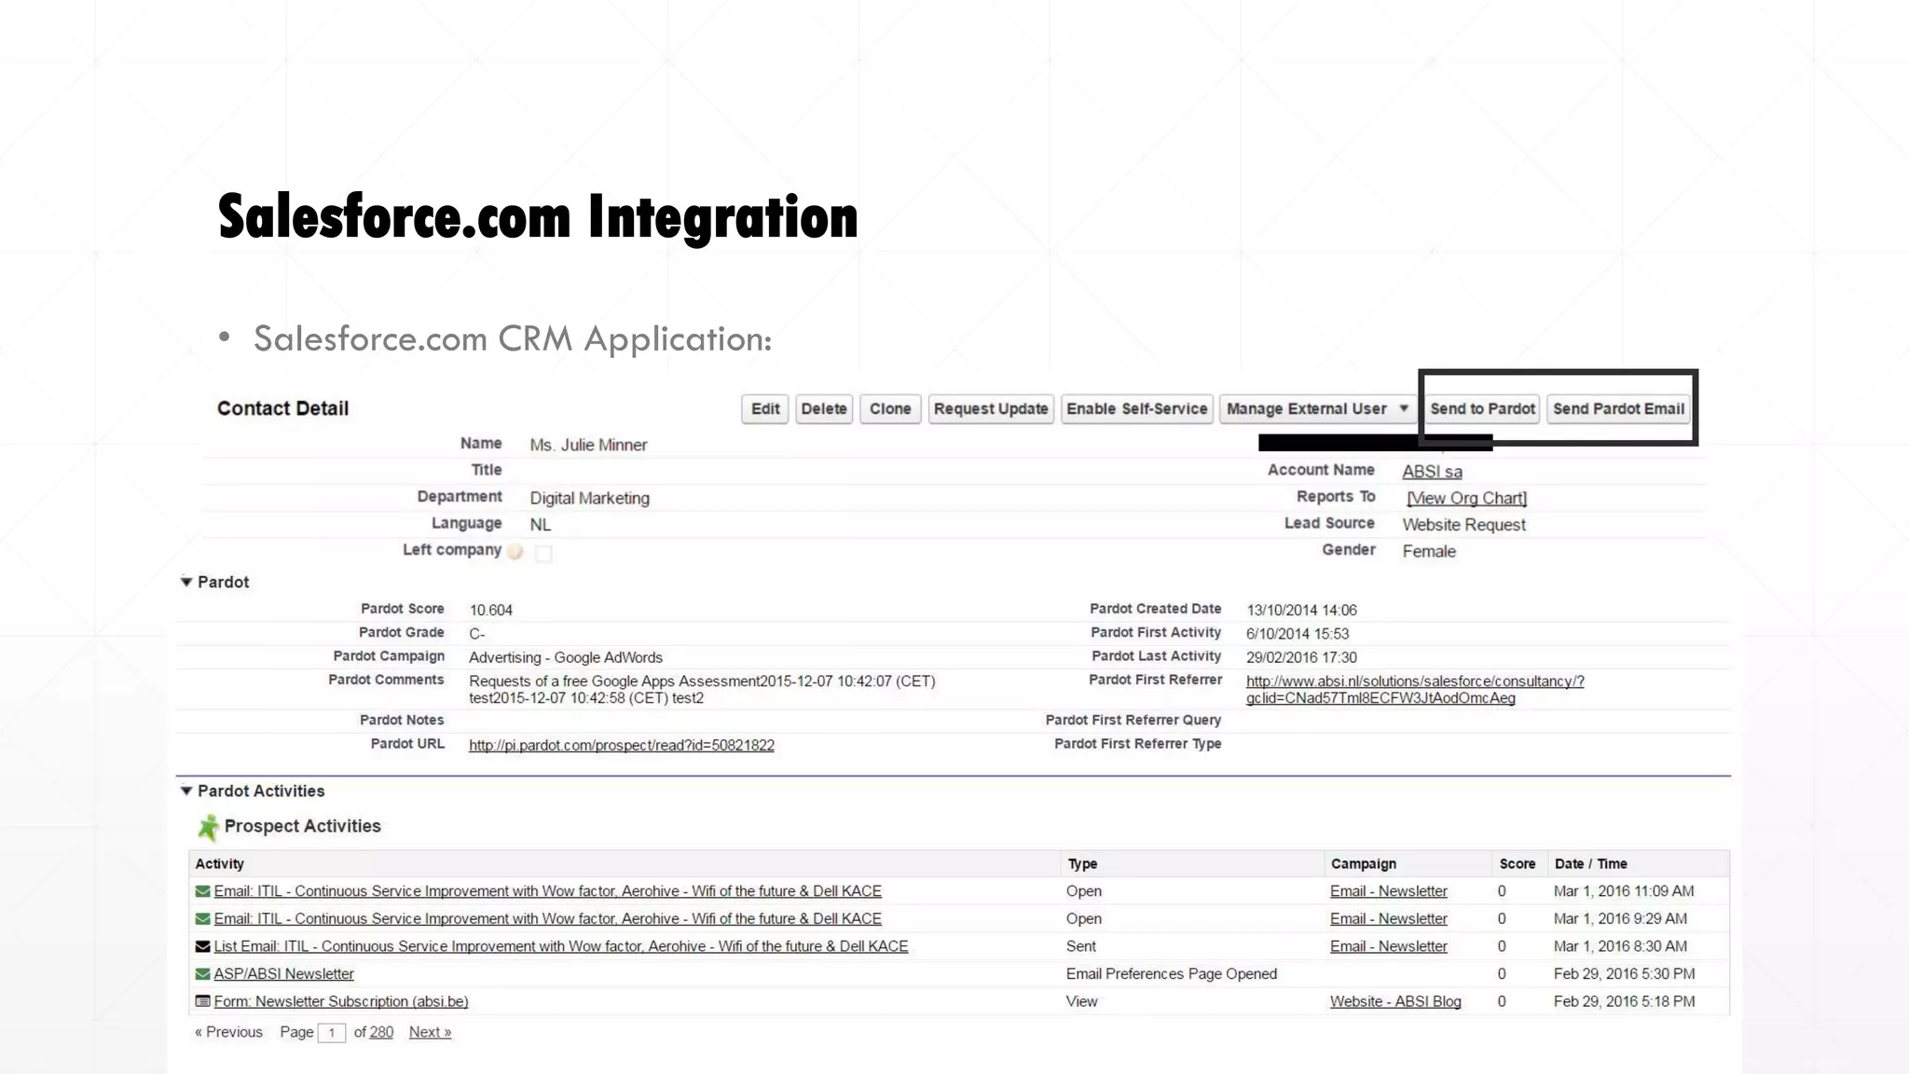This screenshot has width=1909, height=1074.
Task: Click the Edit button
Action: click(765, 409)
